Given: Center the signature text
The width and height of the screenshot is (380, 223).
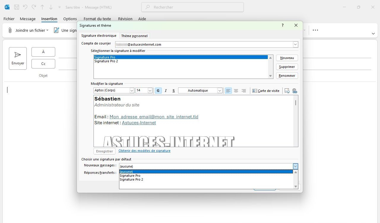Looking at the screenshot, I should tap(236, 90).
